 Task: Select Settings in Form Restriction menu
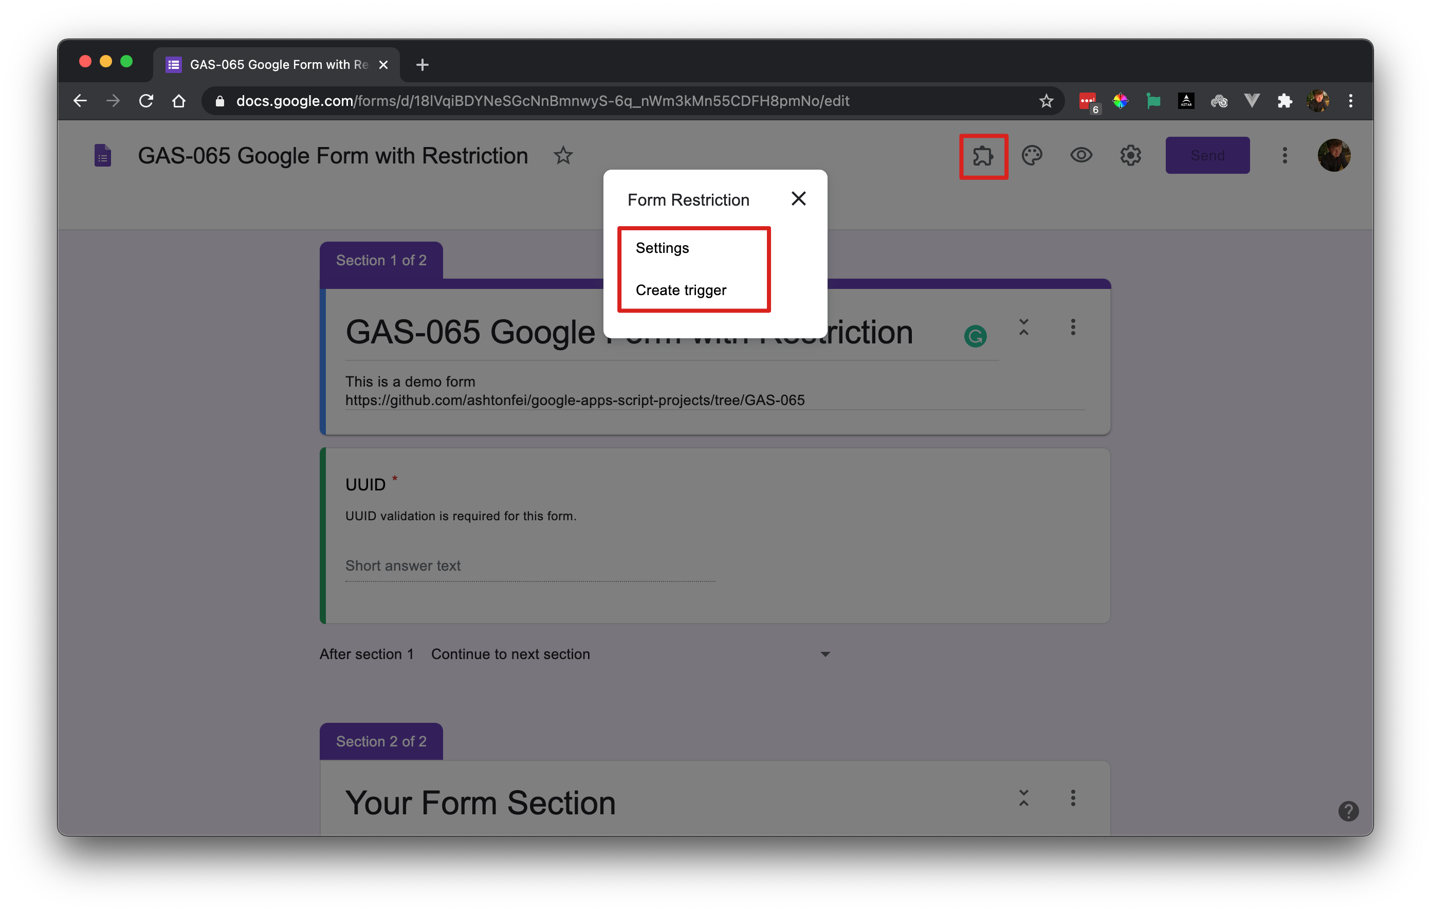pyautogui.click(x=662, y=248)
